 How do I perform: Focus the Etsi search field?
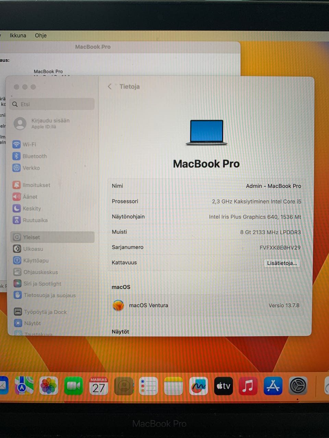[x=53, y=104]
